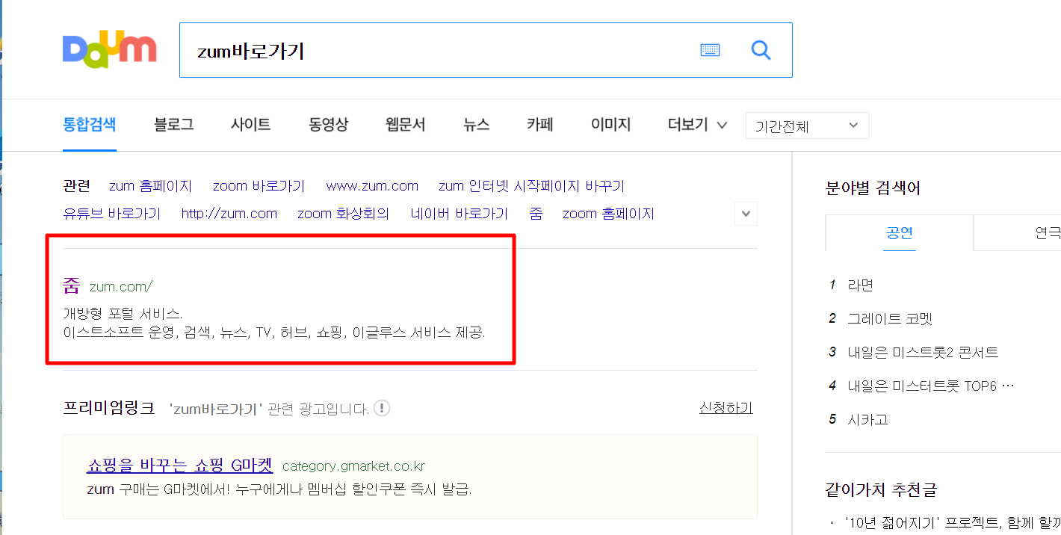1061x535 pixels.
Task: Switch to the 블로그 tab
Action: point(174,125)
